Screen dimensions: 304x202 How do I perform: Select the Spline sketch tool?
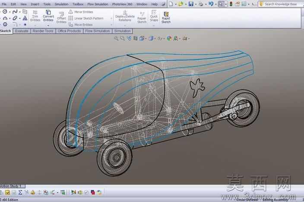(x=15, y=12)
